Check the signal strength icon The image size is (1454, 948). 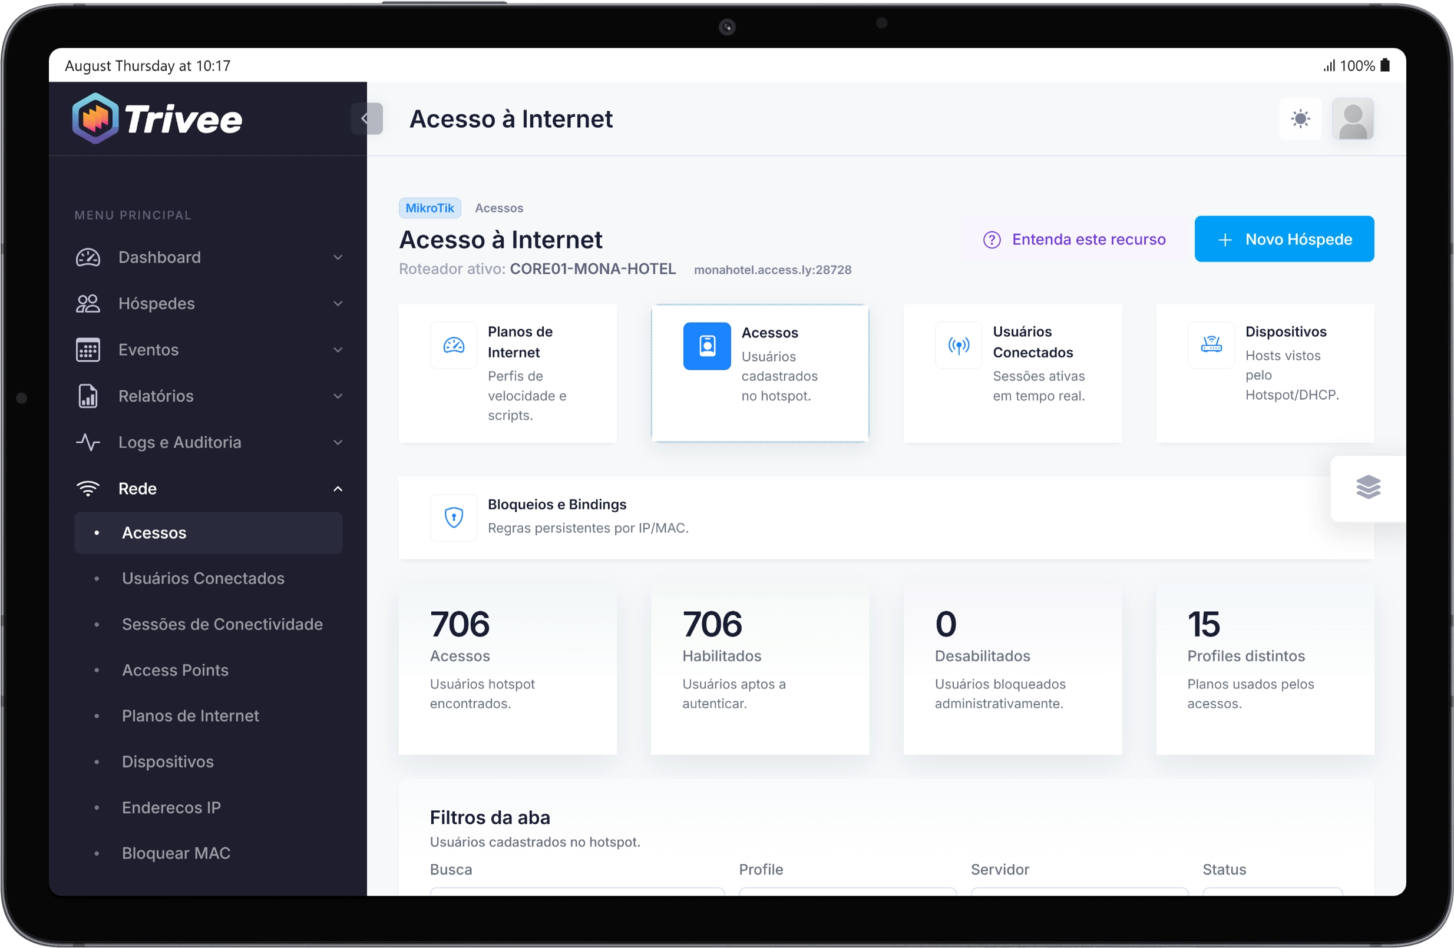pyautogui.click(x=1329, y=65)
